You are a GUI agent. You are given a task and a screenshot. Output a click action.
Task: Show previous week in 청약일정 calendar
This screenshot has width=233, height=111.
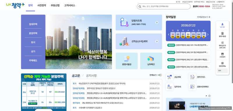click(169, 34)
